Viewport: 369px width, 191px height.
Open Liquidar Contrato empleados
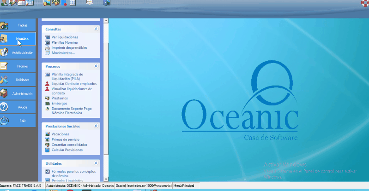point(74,84)
